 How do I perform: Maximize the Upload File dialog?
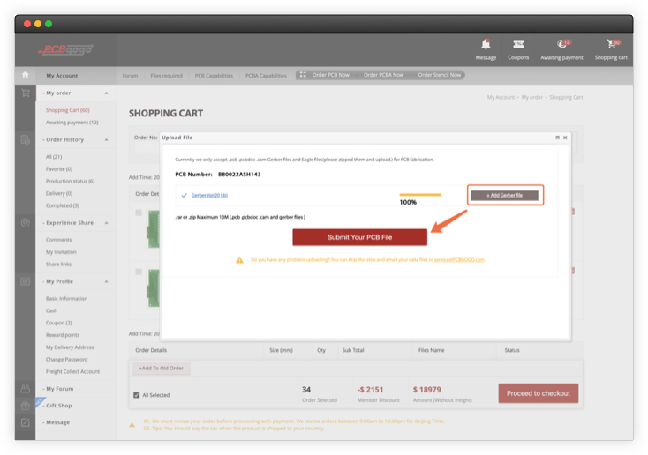(557, 138)
